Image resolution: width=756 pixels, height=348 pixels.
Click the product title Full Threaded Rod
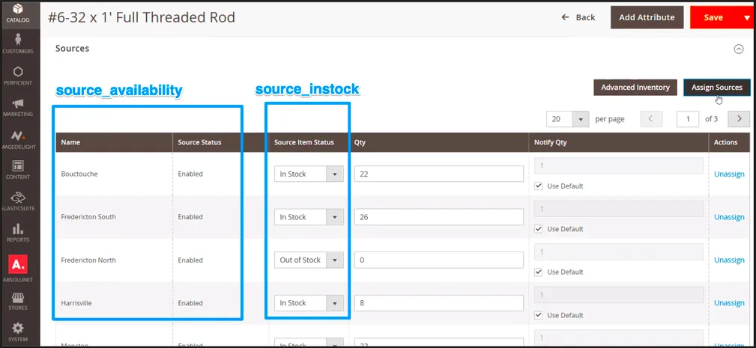142,18
